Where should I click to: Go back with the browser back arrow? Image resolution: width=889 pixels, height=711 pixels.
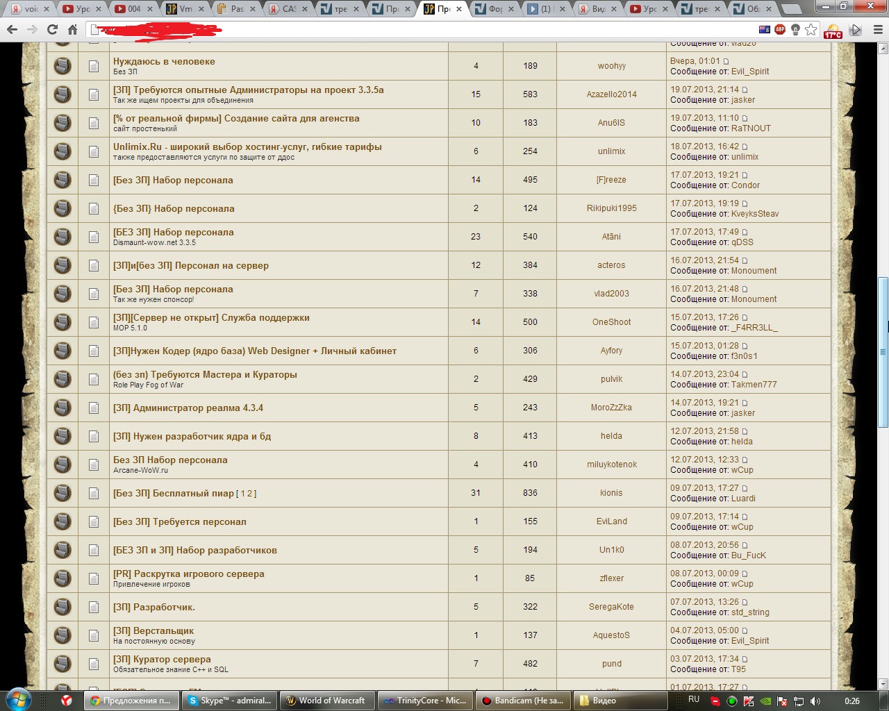(12, 30)
